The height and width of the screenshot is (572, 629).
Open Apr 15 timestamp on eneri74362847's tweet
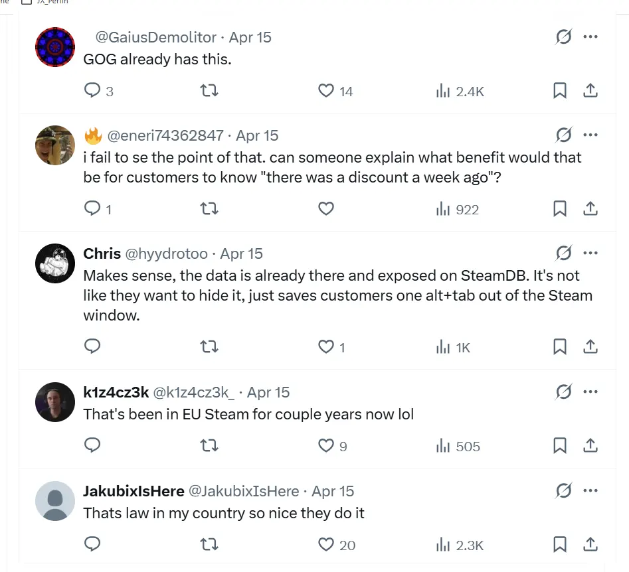pos(257,135)
